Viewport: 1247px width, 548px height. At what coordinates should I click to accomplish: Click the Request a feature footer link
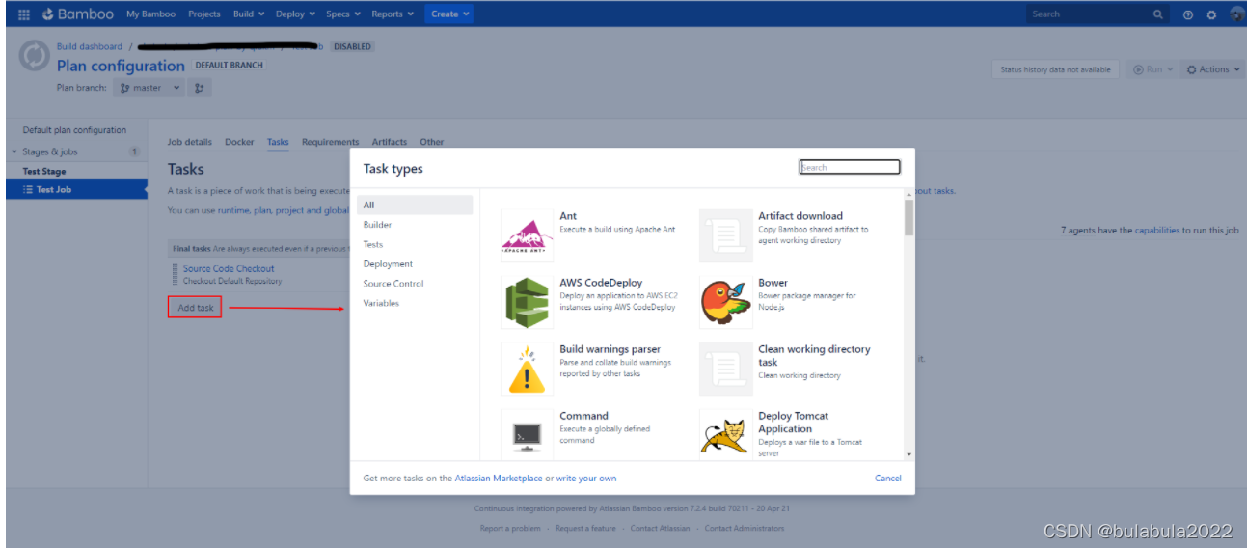click(x=585, y=529)
